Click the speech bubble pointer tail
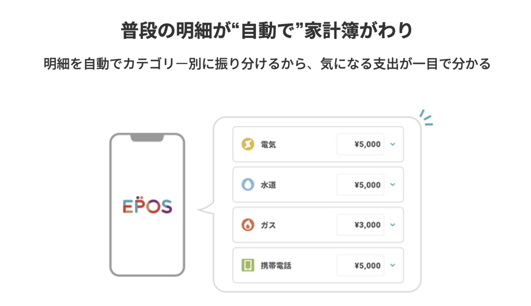 pos(205,209)
